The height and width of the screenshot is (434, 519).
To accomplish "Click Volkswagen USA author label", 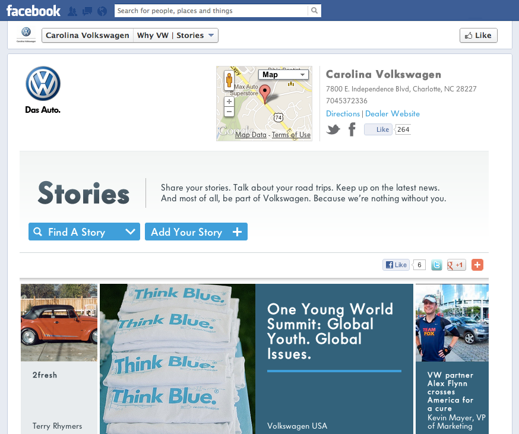I will [298, 426].
